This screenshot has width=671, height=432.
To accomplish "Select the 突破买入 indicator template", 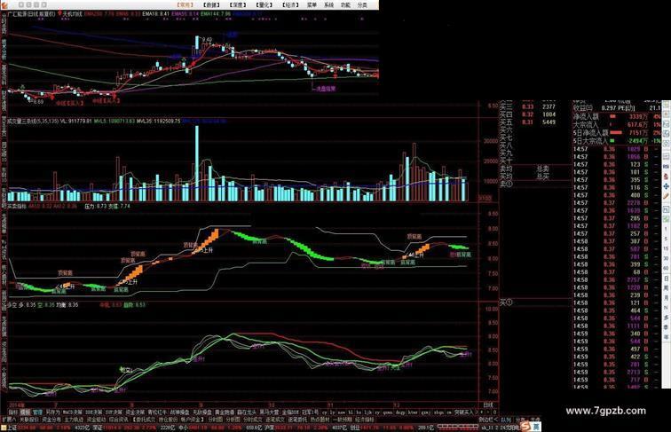I will (x=464, y=412).
